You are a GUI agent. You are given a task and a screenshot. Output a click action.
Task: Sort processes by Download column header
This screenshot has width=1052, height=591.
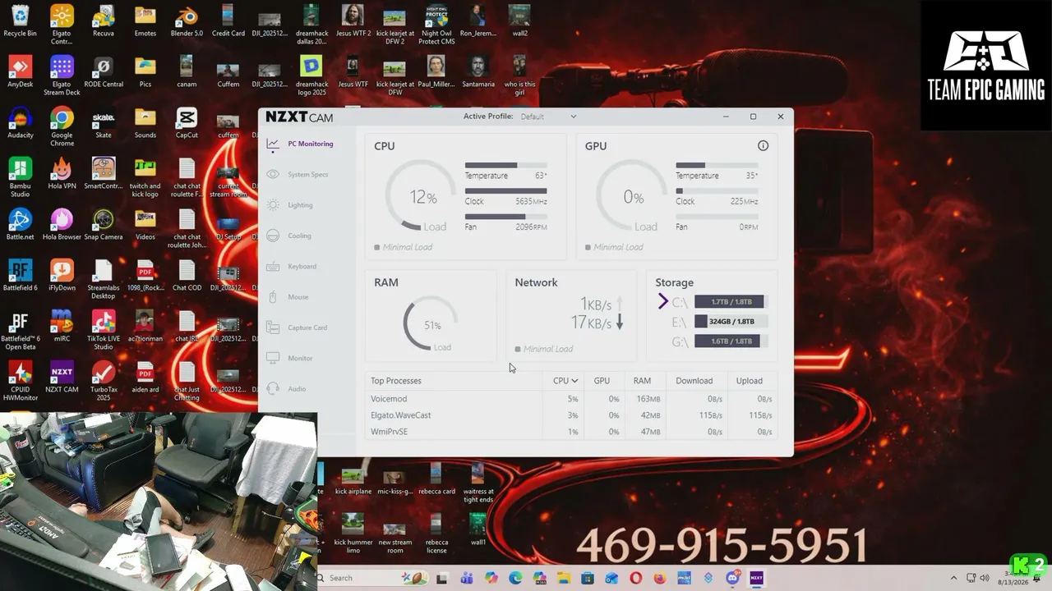(694, 381)
